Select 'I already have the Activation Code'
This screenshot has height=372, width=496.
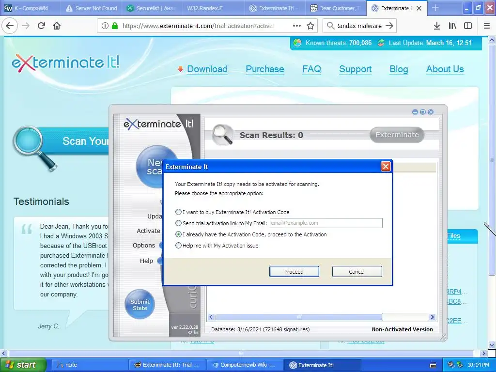pyautogui.click(x=178, y=234)
